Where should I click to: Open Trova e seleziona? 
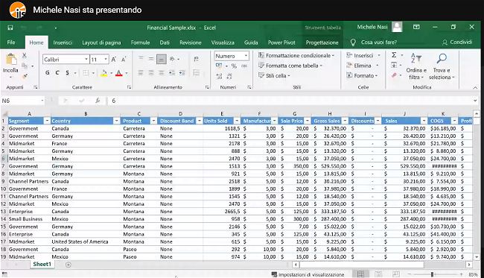click(x=442, y=66)
